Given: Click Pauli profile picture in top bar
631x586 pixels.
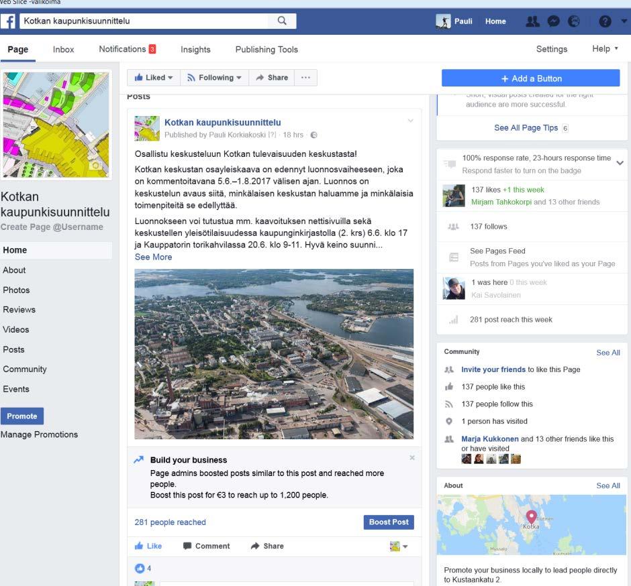Looking at the screenshot, I should point(443,21).
